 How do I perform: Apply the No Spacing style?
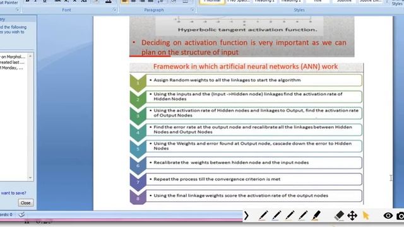click(239, 2)
